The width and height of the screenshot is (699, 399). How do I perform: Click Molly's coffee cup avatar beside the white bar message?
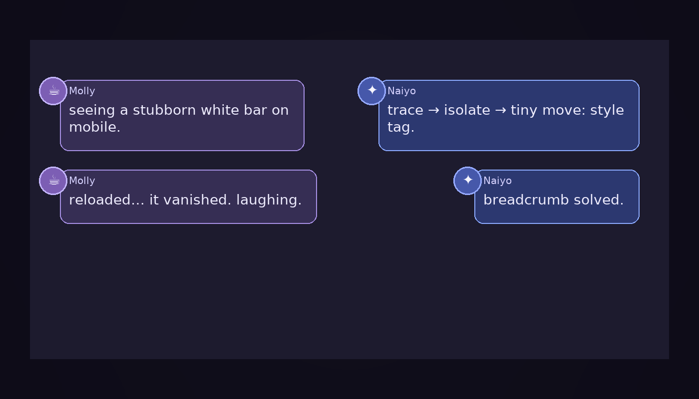tap(53, 91)
